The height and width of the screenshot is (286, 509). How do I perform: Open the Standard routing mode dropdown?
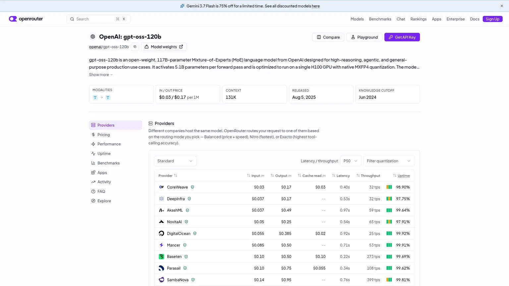click(x=175, y=161)
